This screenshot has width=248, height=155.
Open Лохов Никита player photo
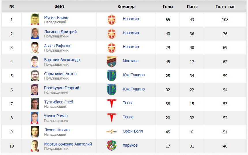pyautogui.click(x=35, y=132)
